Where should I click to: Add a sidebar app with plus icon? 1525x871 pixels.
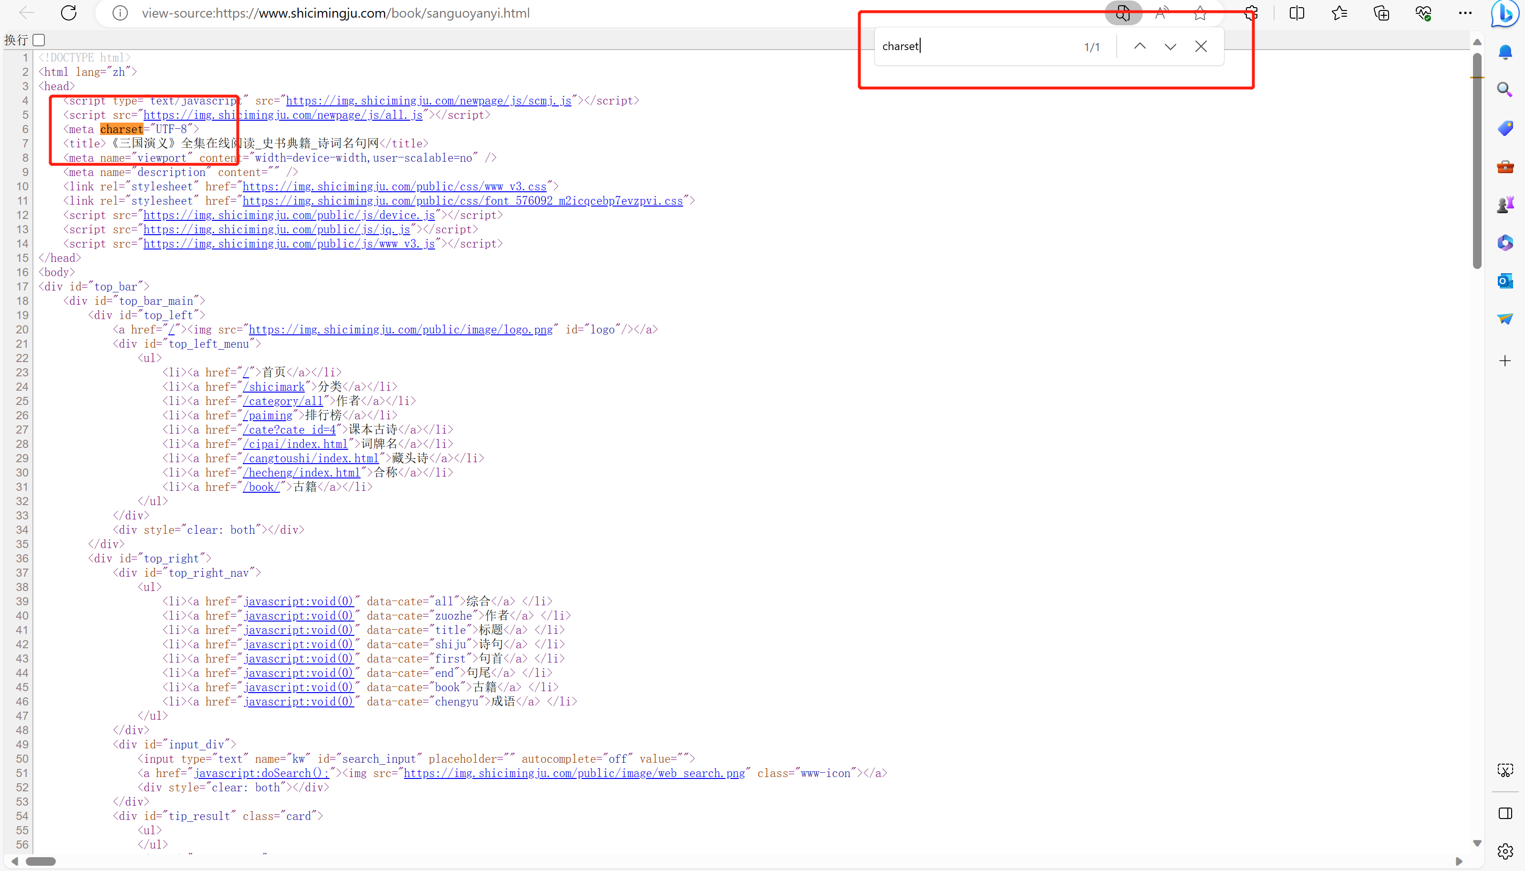[x=1505, y=361]
